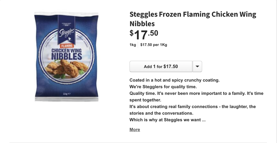Screen dimensions: 277x143
Task: Click the large $17.50 price
Action: 144,35
